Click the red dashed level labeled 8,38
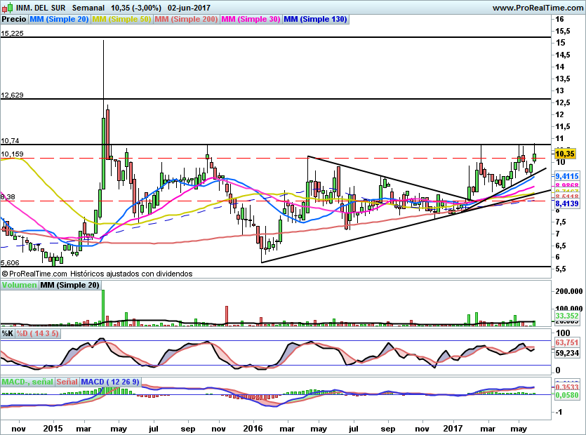586x435 pixels. click(8, 197)
